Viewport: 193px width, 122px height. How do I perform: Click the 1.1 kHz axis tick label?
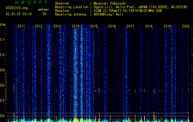[x=2, y=40]
